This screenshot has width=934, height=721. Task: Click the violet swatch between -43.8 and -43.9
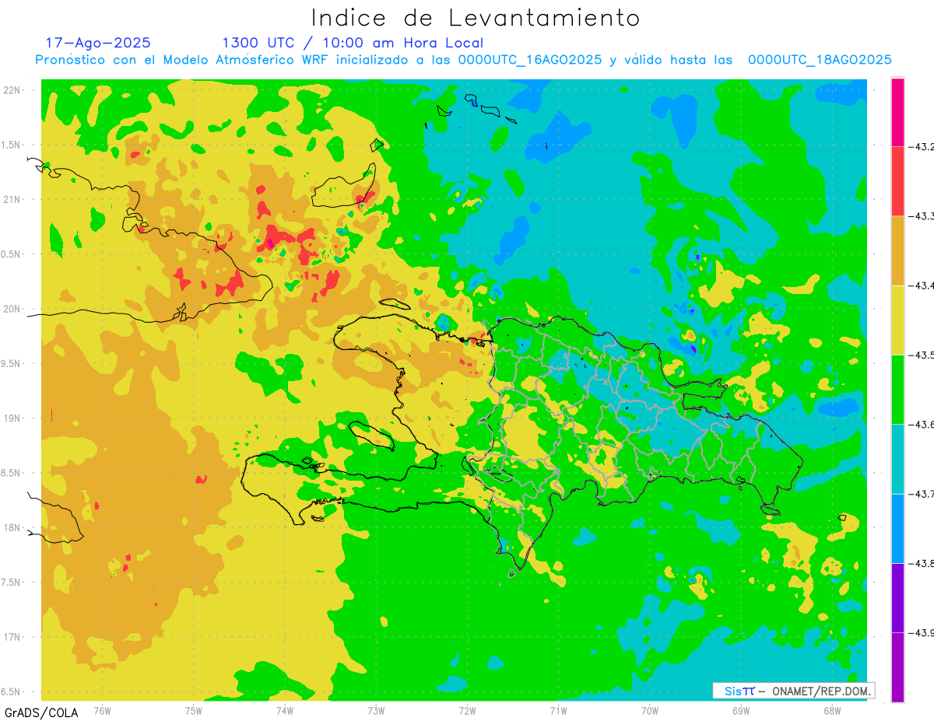point(897,597)
